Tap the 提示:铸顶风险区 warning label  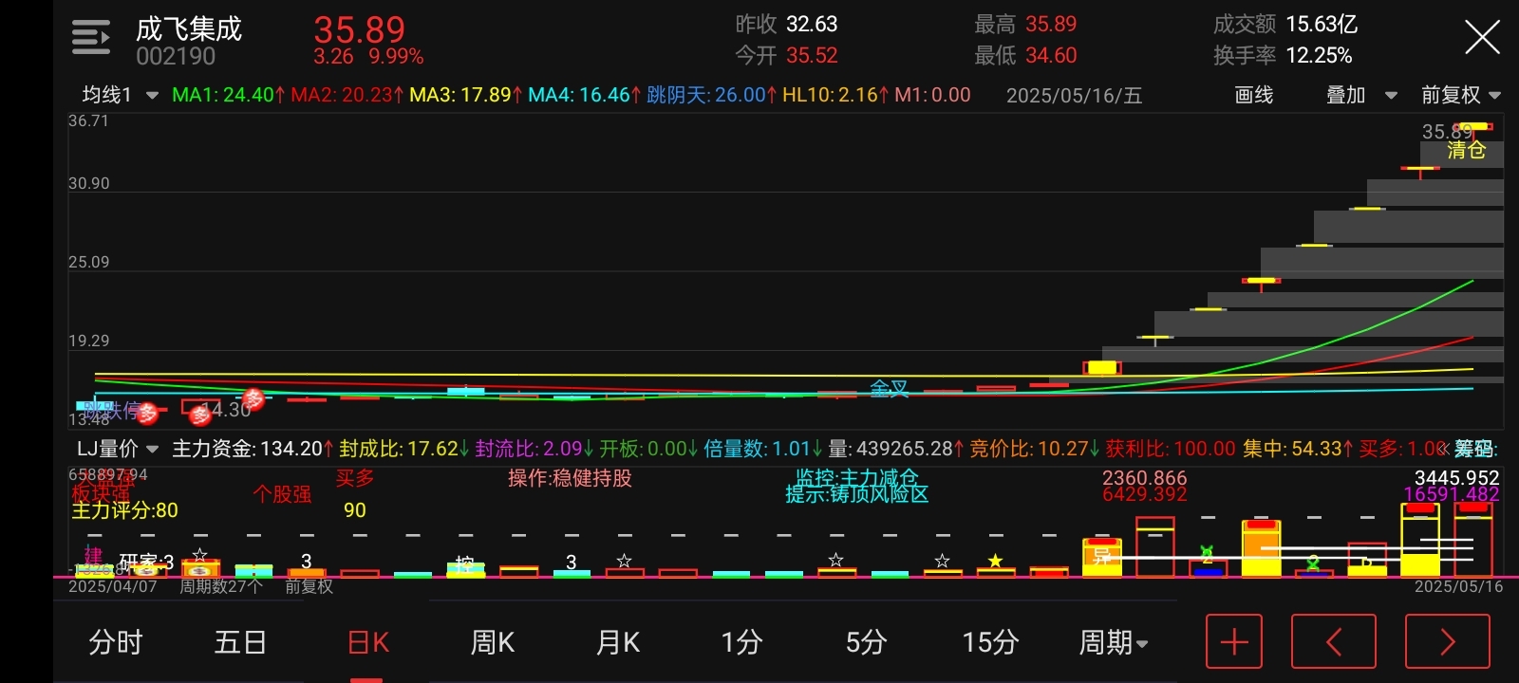point(856,494)
